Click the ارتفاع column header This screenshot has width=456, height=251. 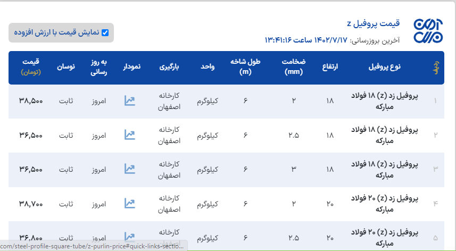click(330, 67)
